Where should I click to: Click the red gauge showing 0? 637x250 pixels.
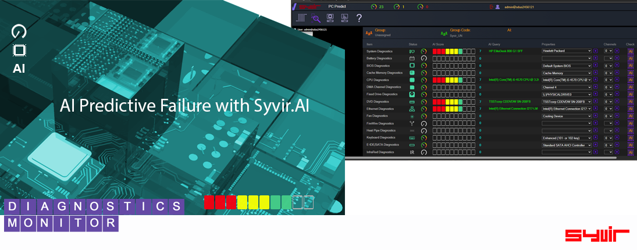click(x=421, y=7)
